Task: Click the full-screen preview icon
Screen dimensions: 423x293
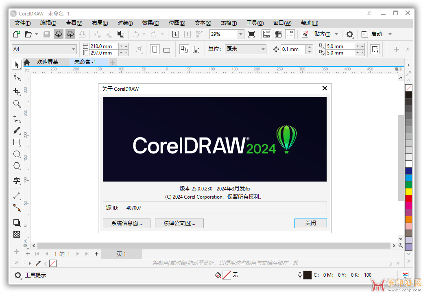Action: [x=251, y=34]
